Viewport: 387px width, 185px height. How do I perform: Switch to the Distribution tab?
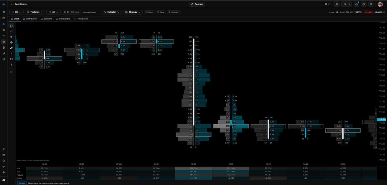coord(30,19)
